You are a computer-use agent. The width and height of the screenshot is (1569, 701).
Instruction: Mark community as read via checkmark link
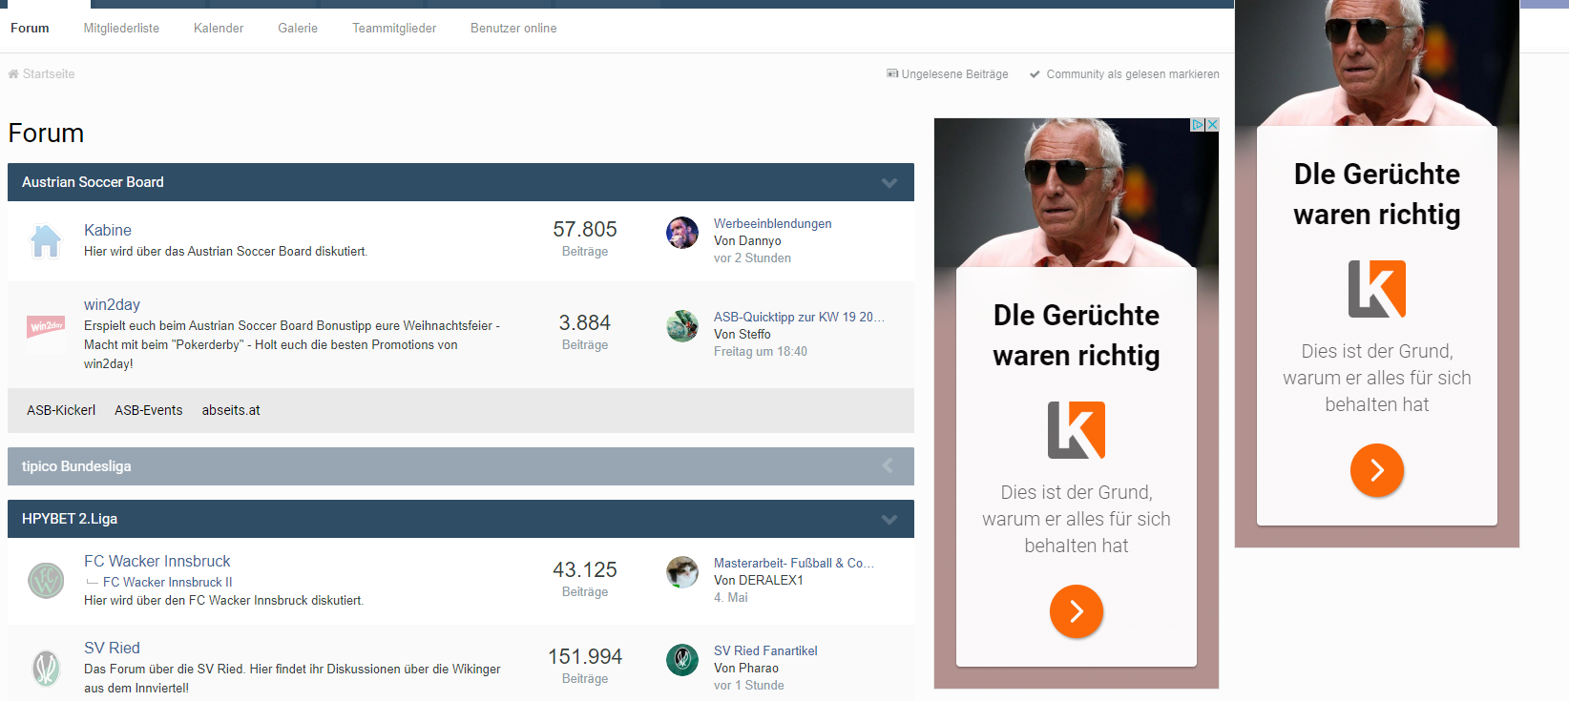pos(1124,74)
